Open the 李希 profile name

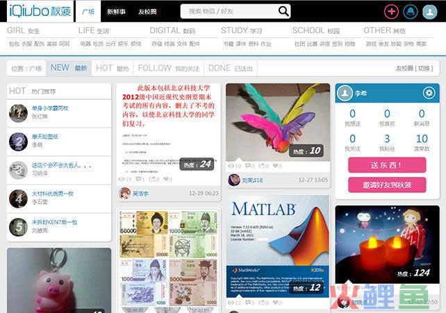coord(361,93)
